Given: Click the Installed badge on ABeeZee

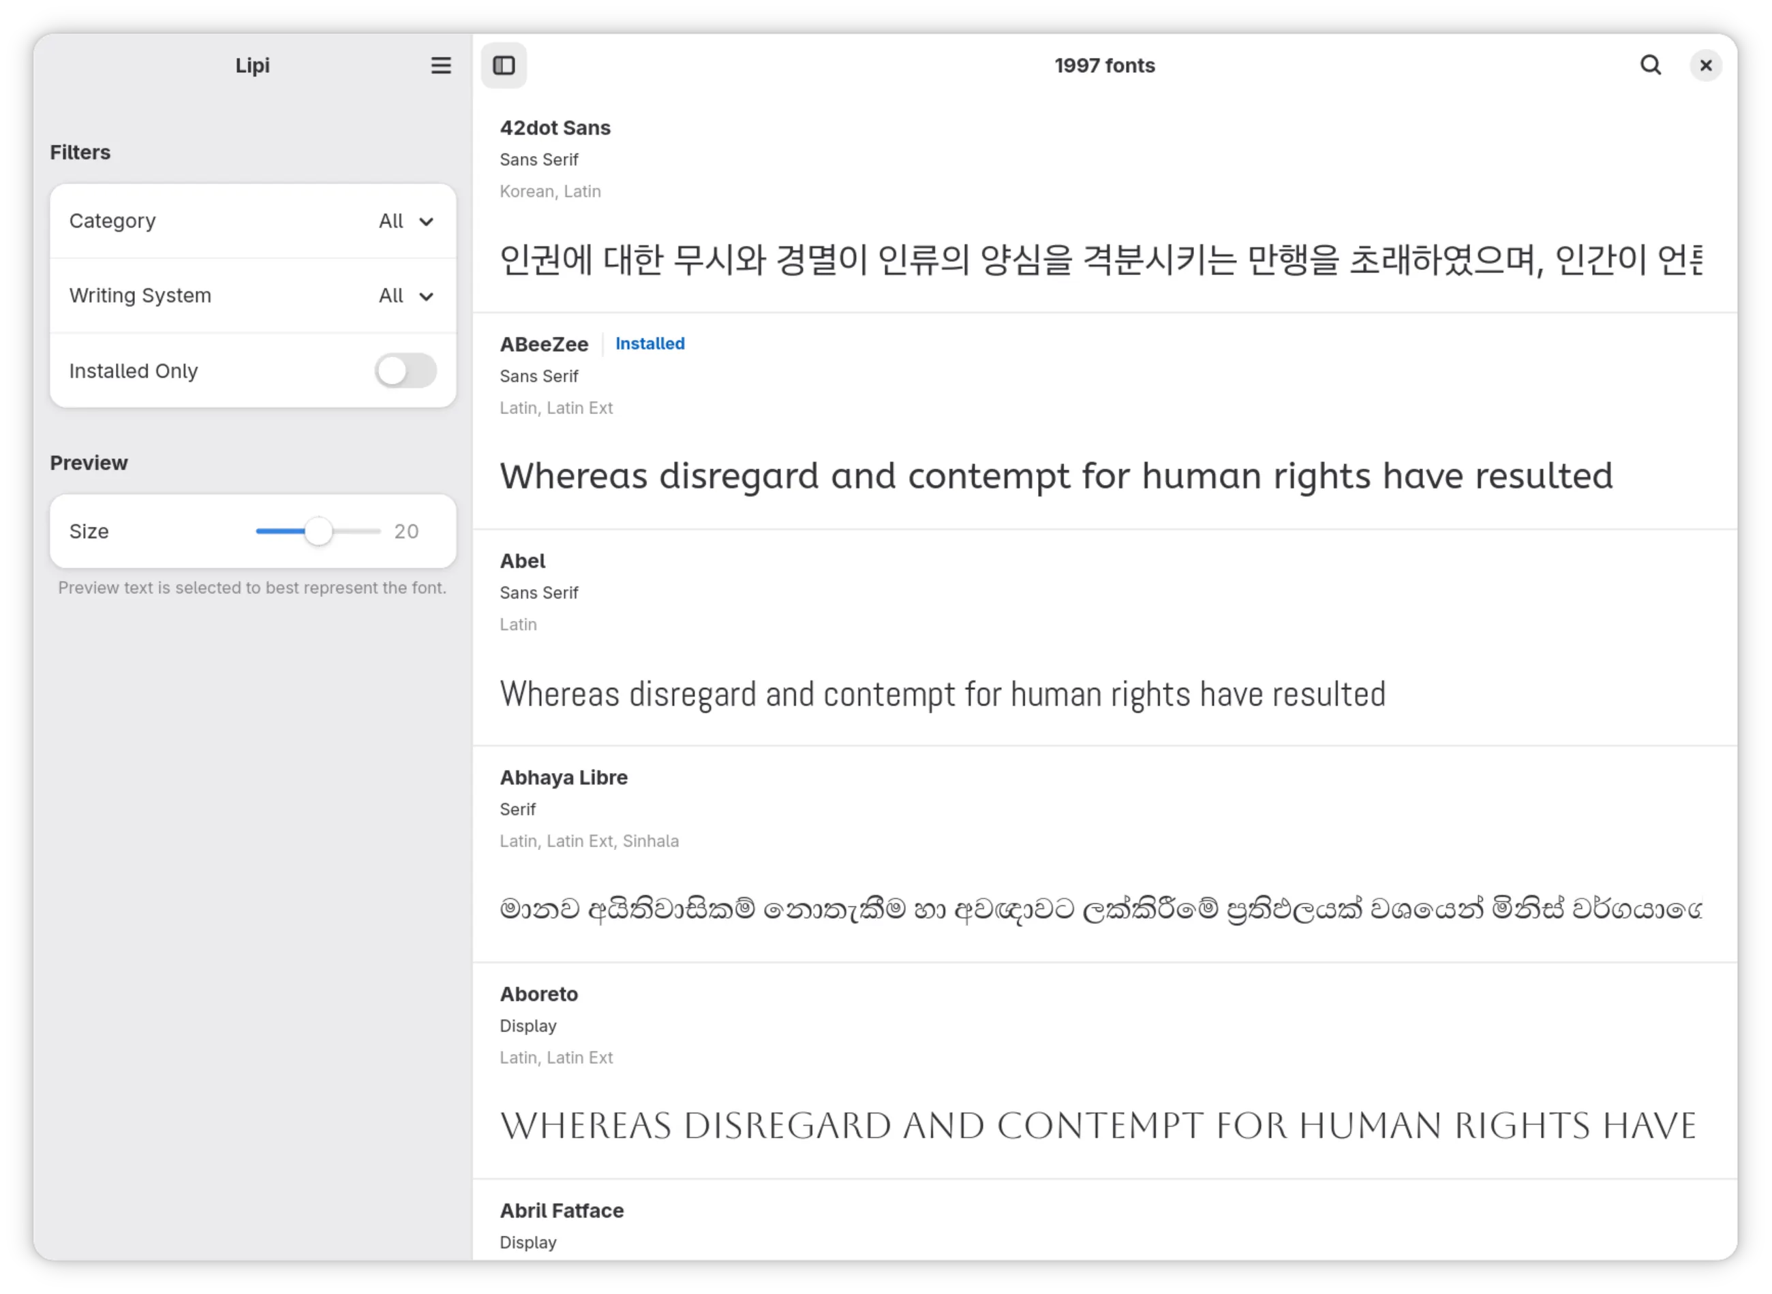Looking at the screenshot, I should pyautogui.click(x=650, y=344).
